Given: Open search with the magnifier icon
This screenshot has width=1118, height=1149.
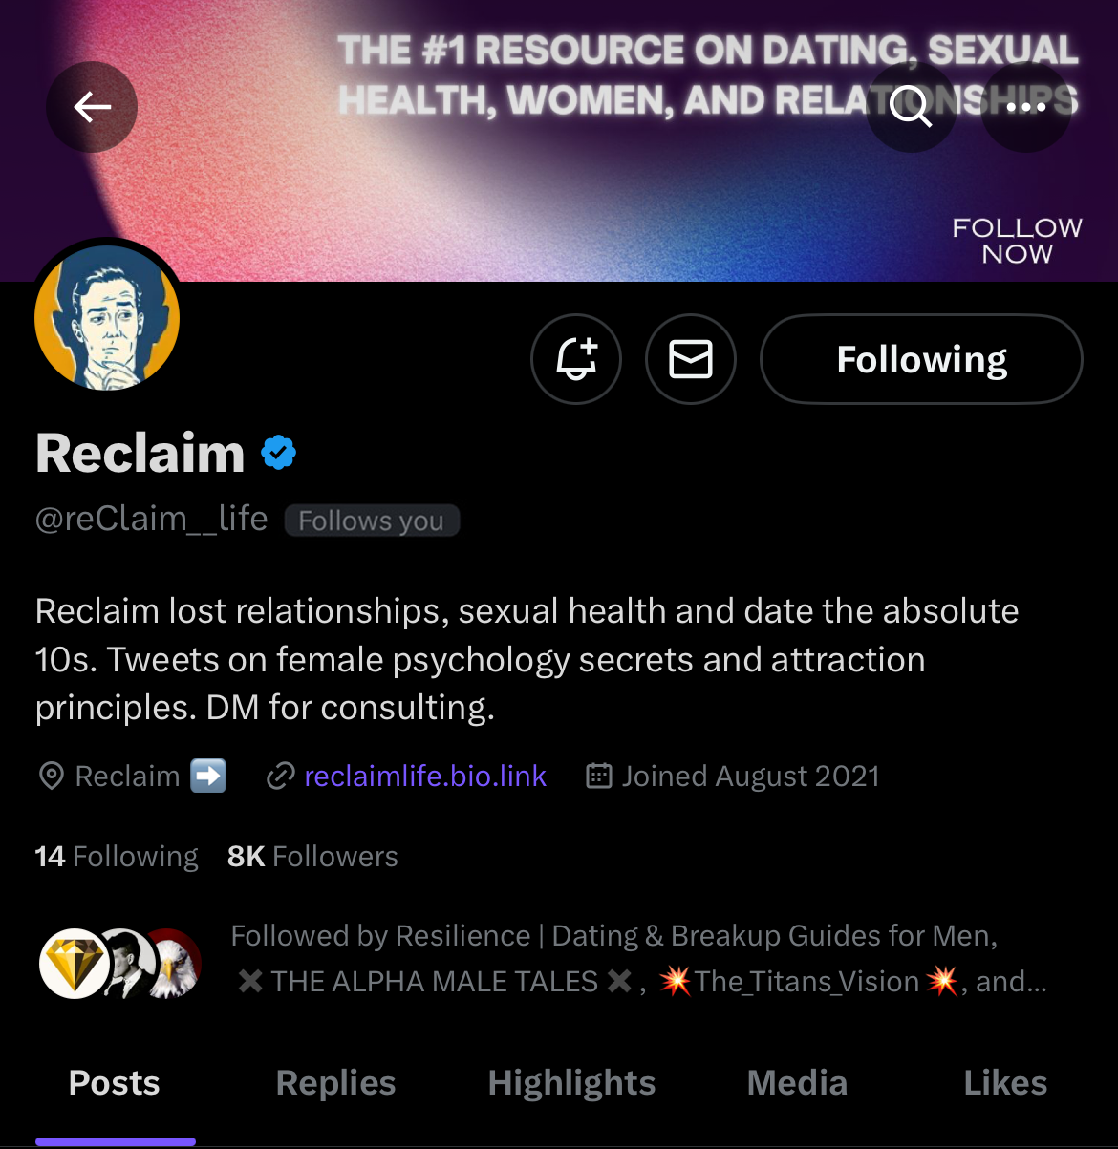Looking at the screenshot, I should pos(911,107).
